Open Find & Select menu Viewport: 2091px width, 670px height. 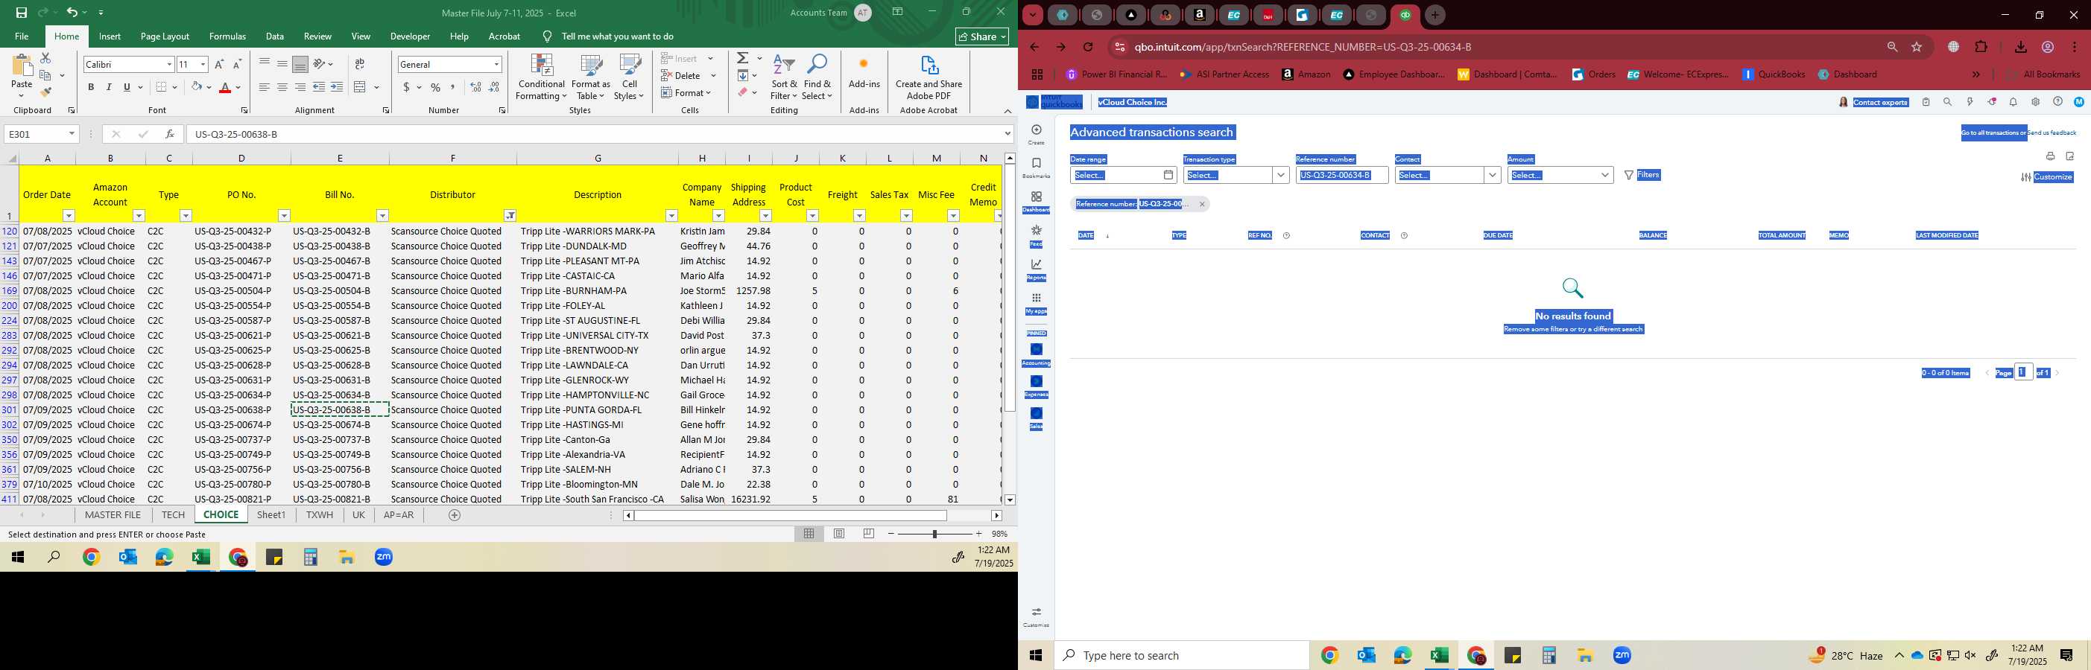817,78
